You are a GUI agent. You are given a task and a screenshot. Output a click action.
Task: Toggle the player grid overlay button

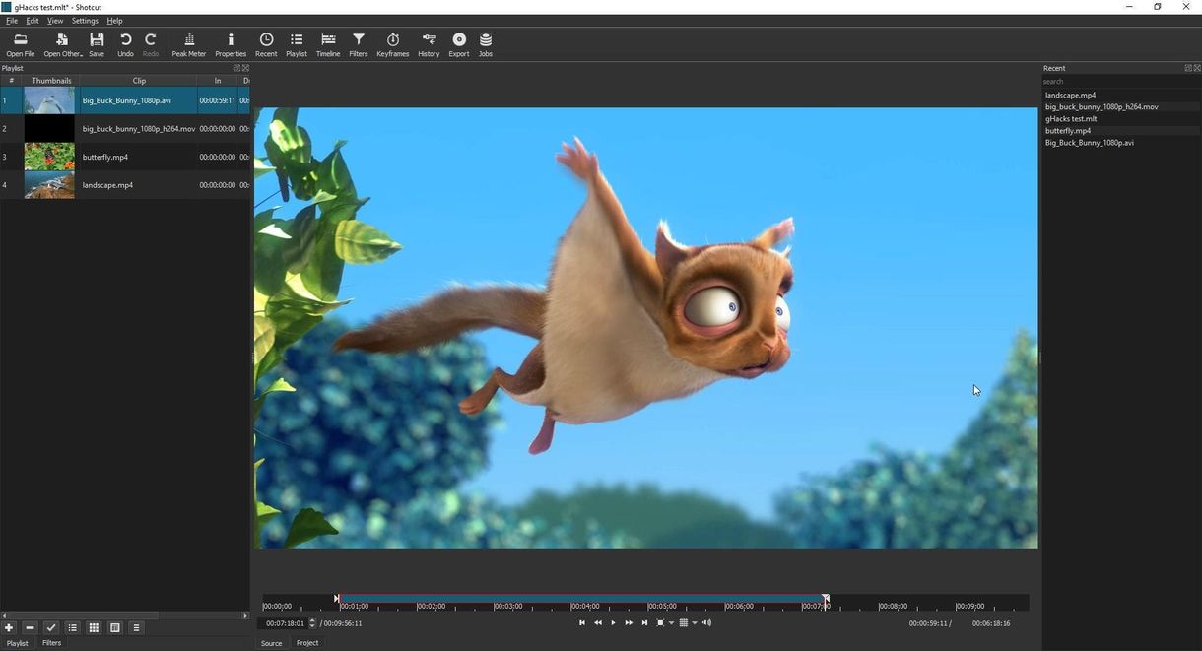point(684,622)
